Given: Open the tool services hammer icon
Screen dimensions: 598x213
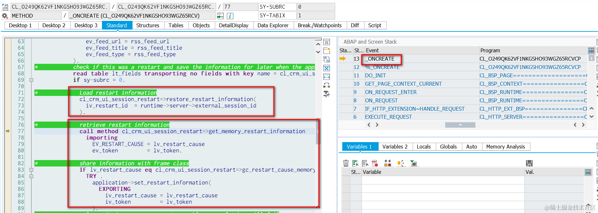Looking at the screenshot, I should 327,94.
